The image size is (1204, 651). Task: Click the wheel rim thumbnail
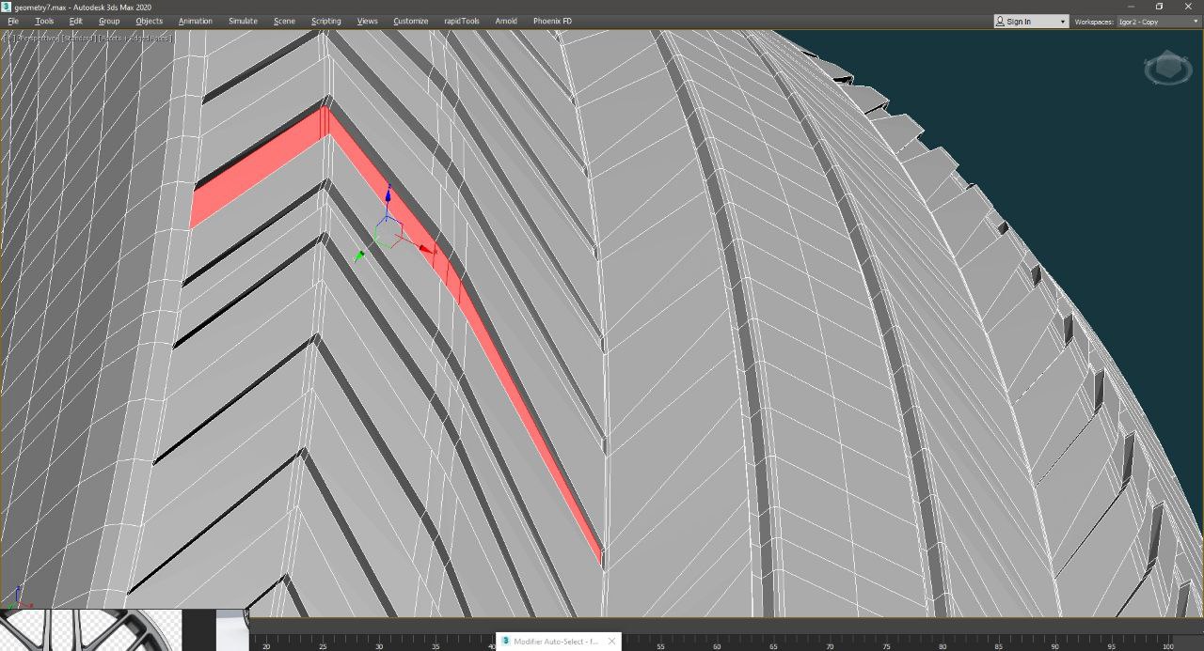[x=91, y=630]
